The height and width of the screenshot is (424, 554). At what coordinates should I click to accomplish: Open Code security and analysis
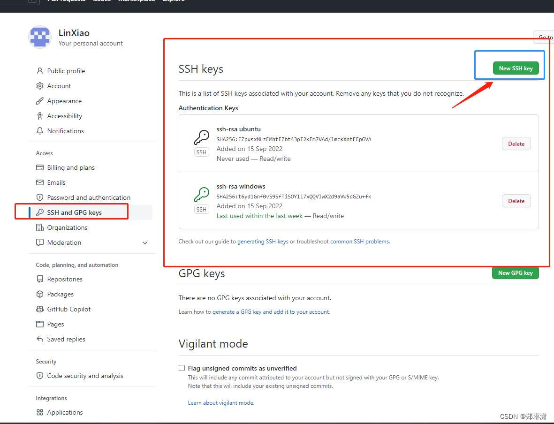point(85,376)
